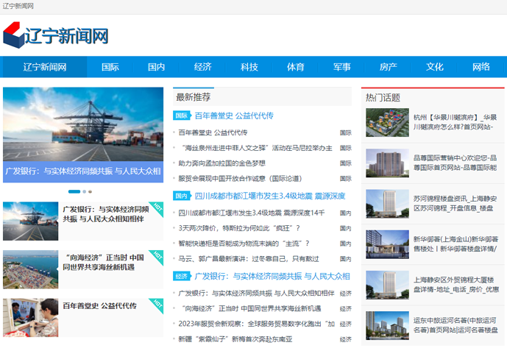The image size is (507, 348).
Task: Select the active blue carousel indicator
Action: point(75,191)
